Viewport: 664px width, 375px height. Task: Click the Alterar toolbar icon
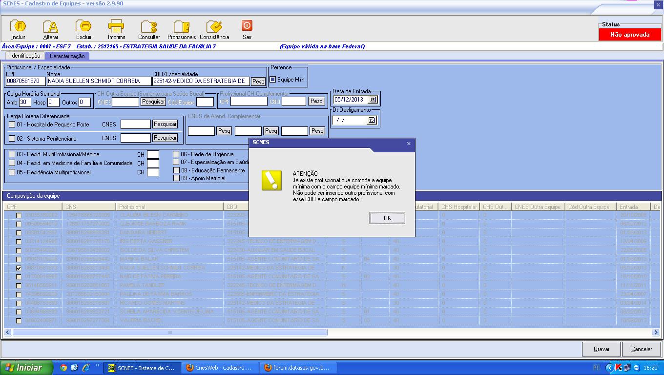[50, 26]
